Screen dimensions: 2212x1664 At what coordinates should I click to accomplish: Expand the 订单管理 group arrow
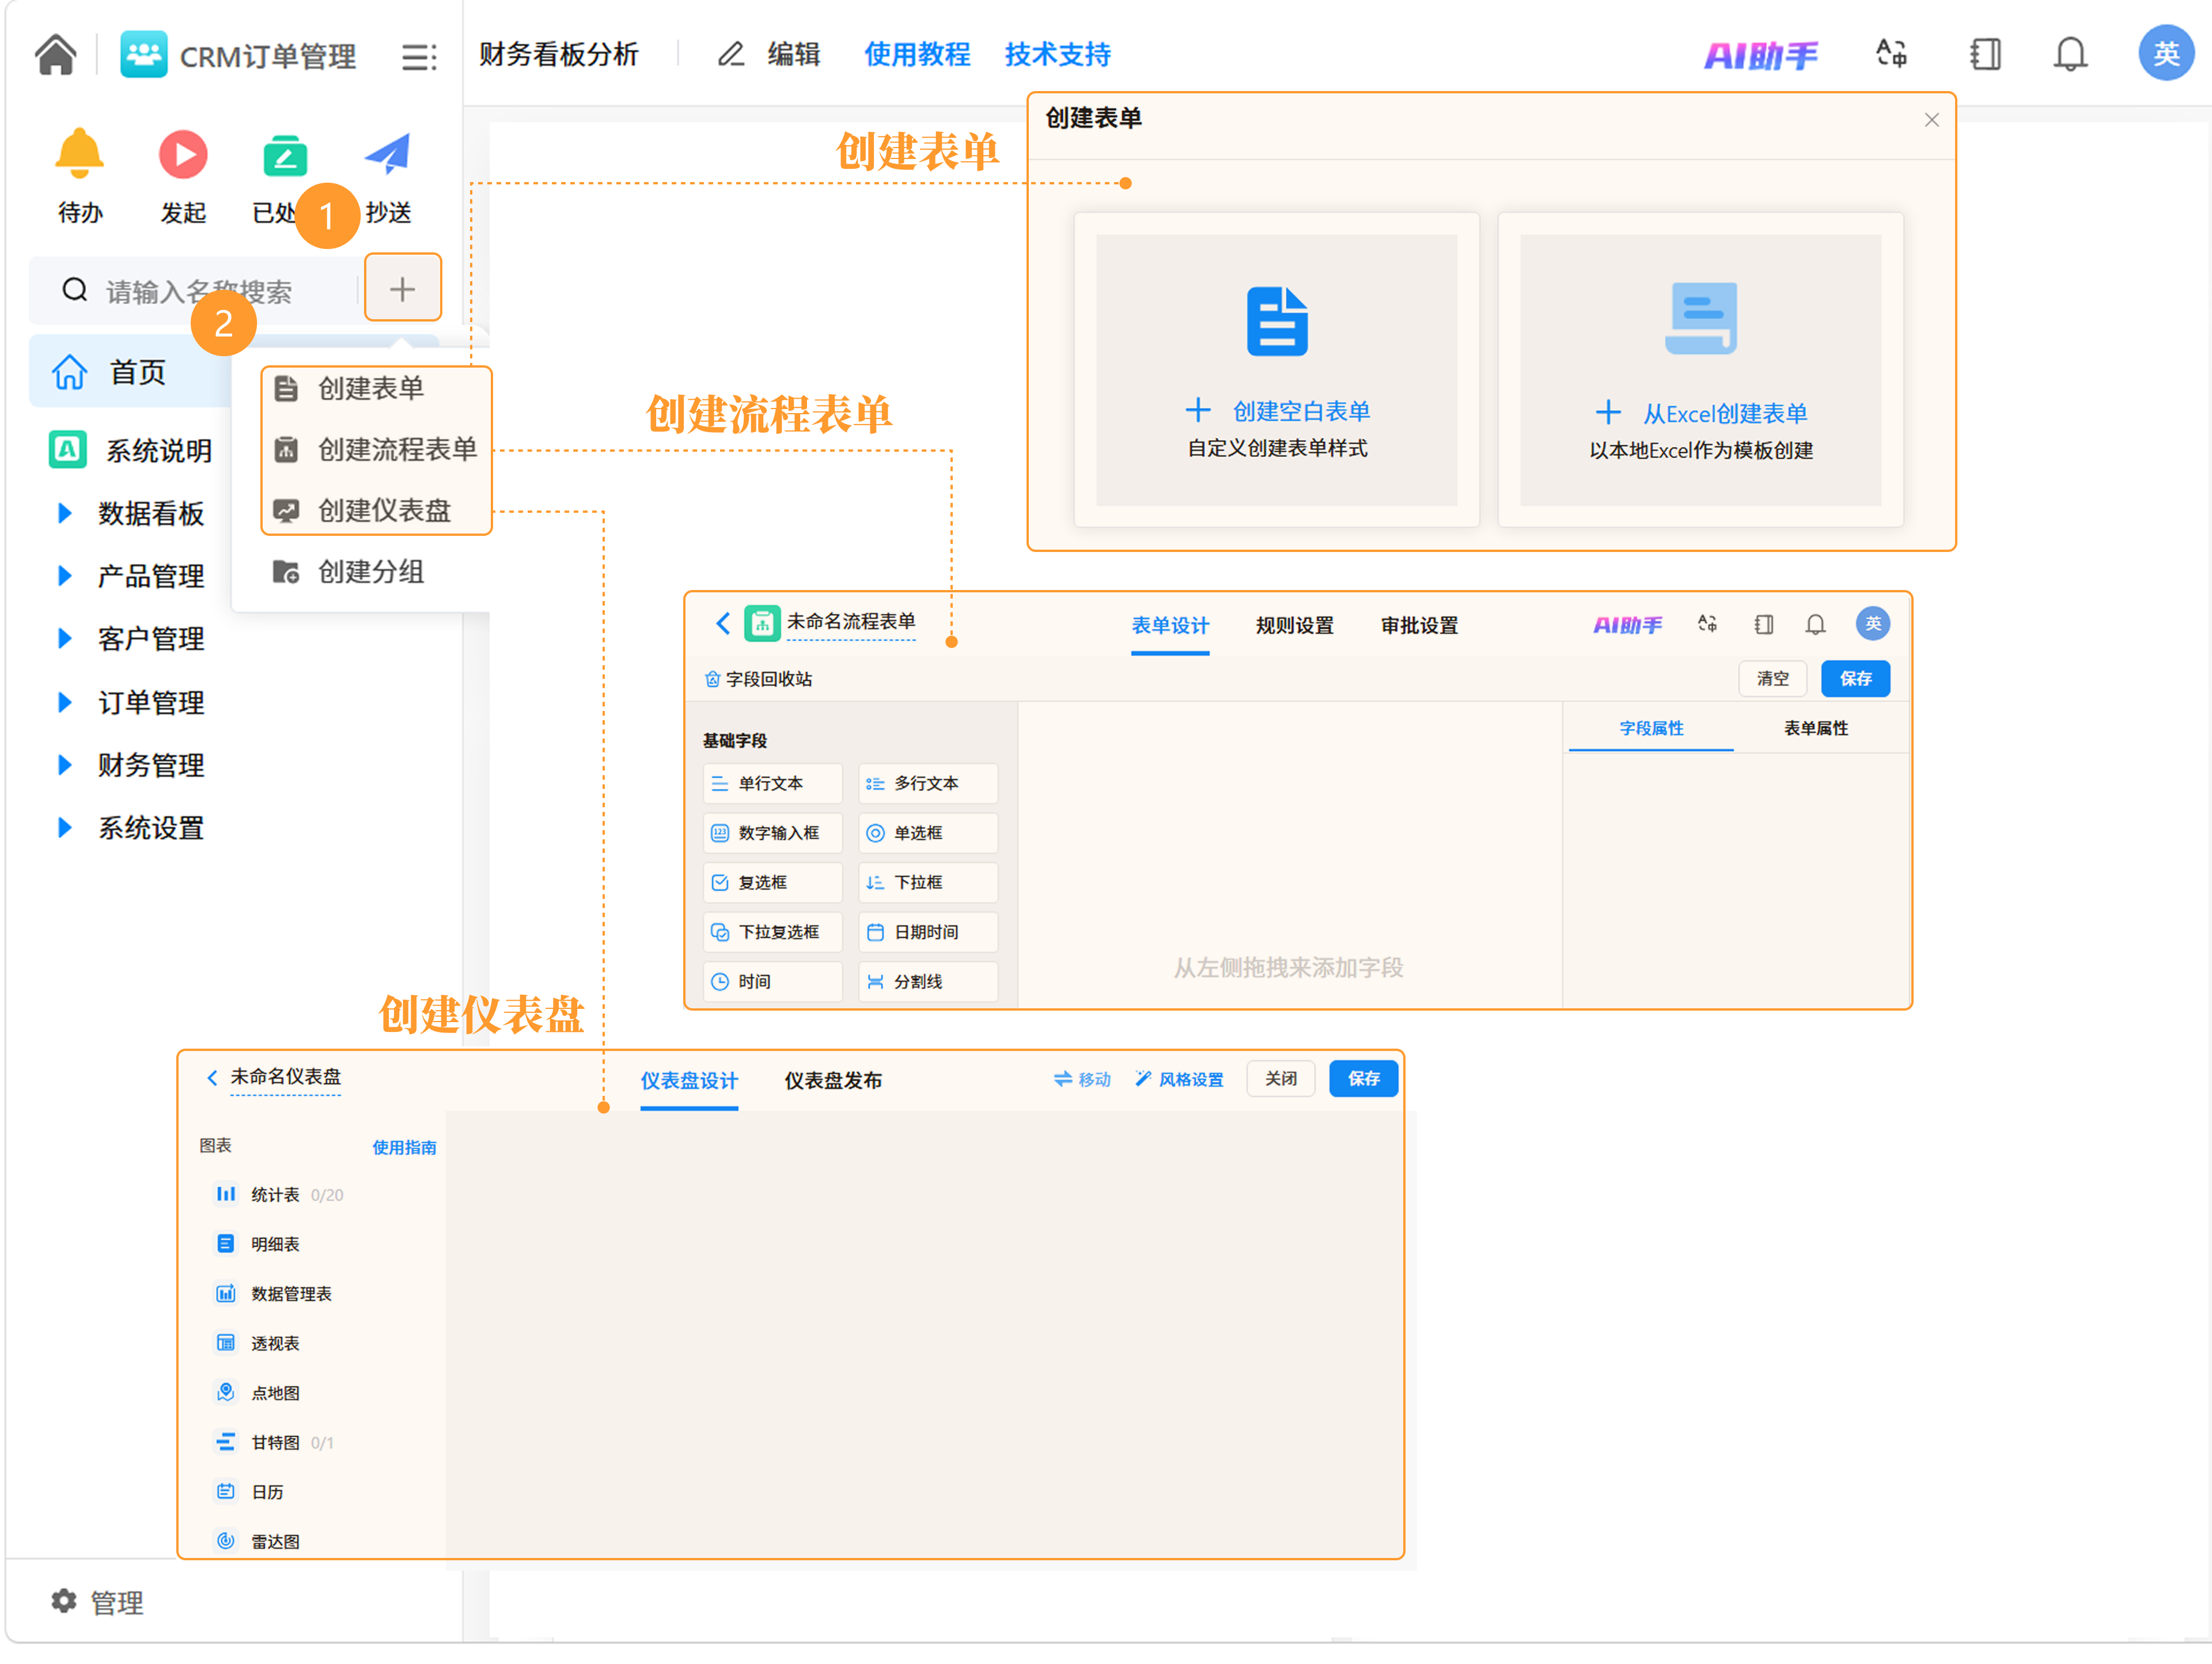point(65,703)
